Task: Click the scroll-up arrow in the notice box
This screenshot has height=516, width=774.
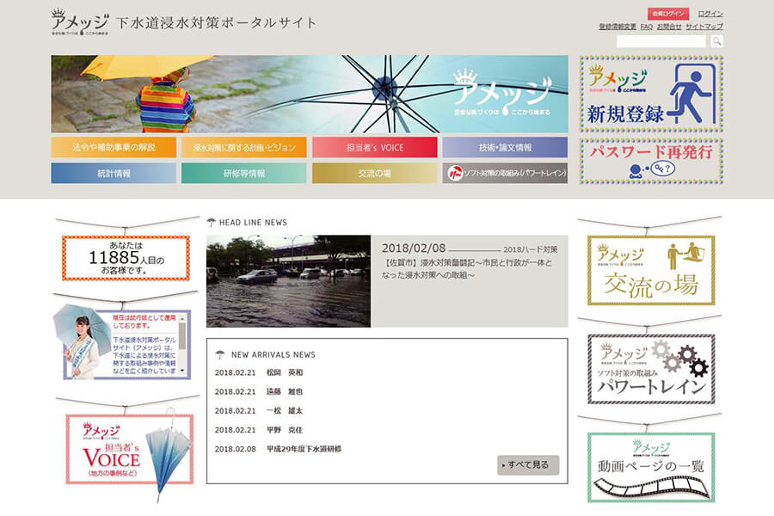Action: [182, 318]
